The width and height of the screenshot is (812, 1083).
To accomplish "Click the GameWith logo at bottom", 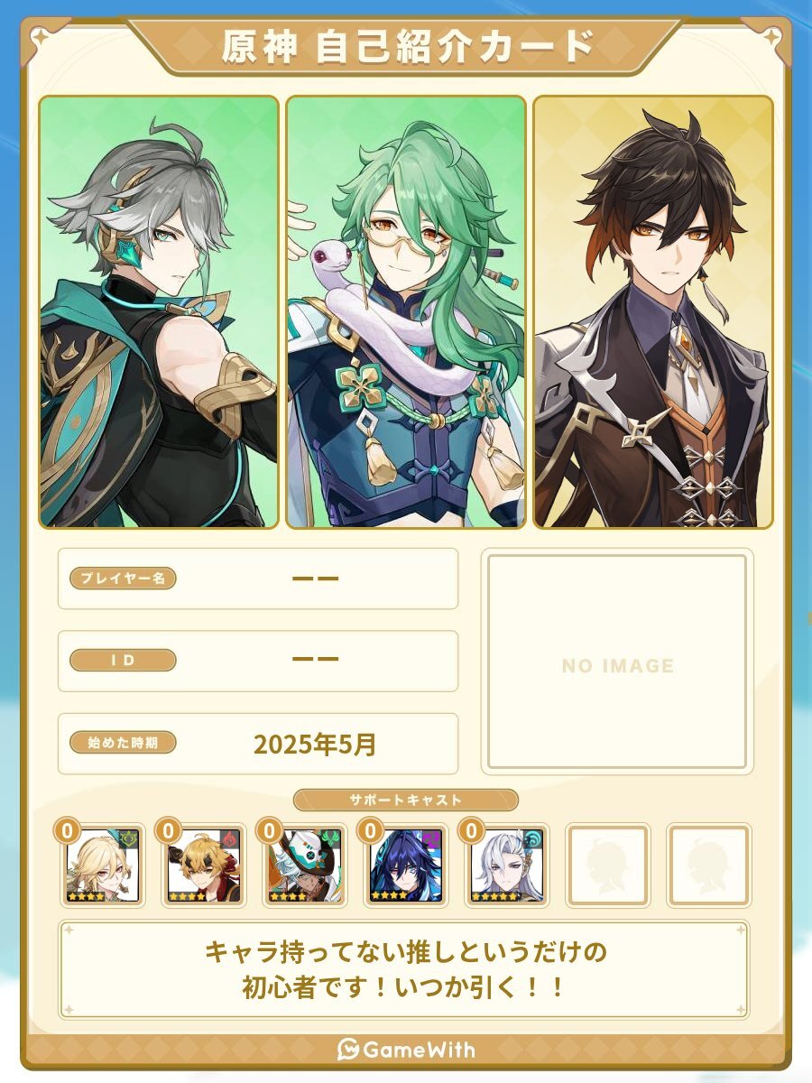I will click(406, 1050).
